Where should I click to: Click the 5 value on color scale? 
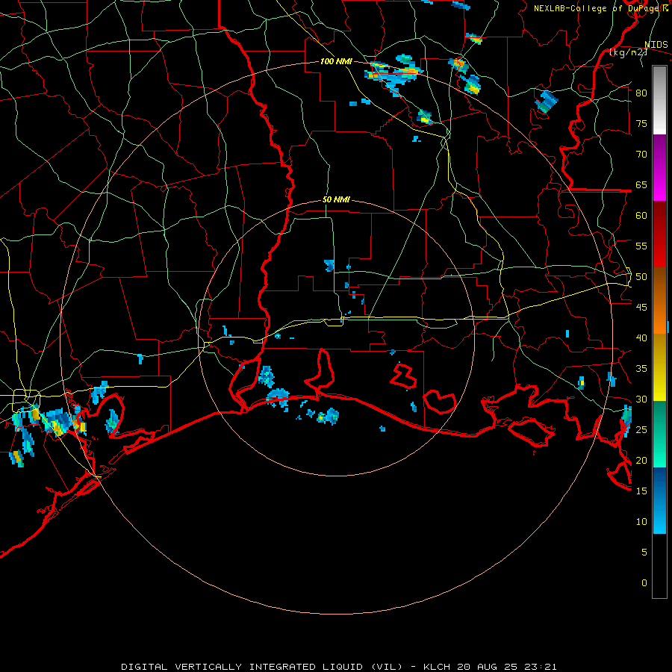tap(644, 553)
